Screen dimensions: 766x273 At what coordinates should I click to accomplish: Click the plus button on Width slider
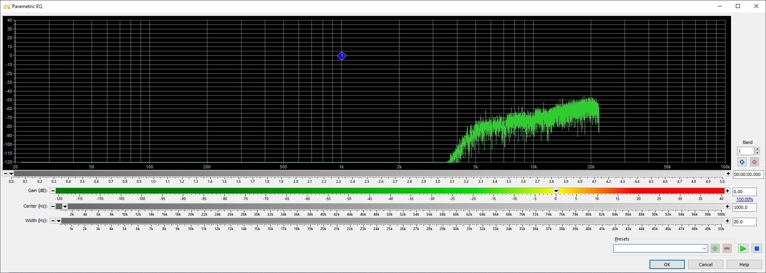click(727, 221)
